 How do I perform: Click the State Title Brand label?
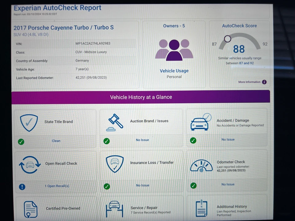click(x=59, y=122)
